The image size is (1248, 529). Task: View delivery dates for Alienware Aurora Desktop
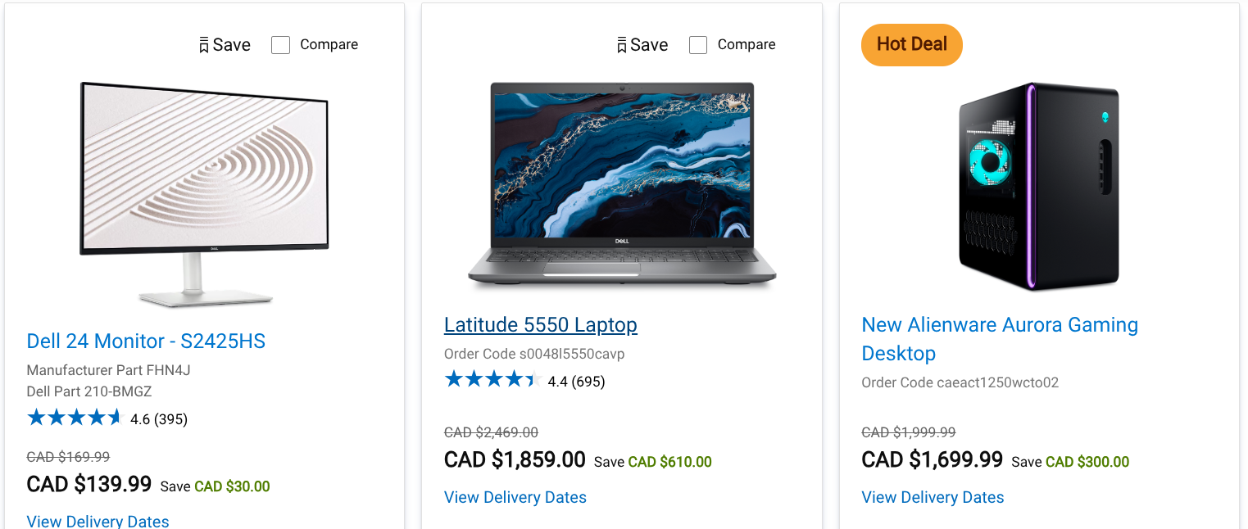pyautogui.click(x=933, y=497)
